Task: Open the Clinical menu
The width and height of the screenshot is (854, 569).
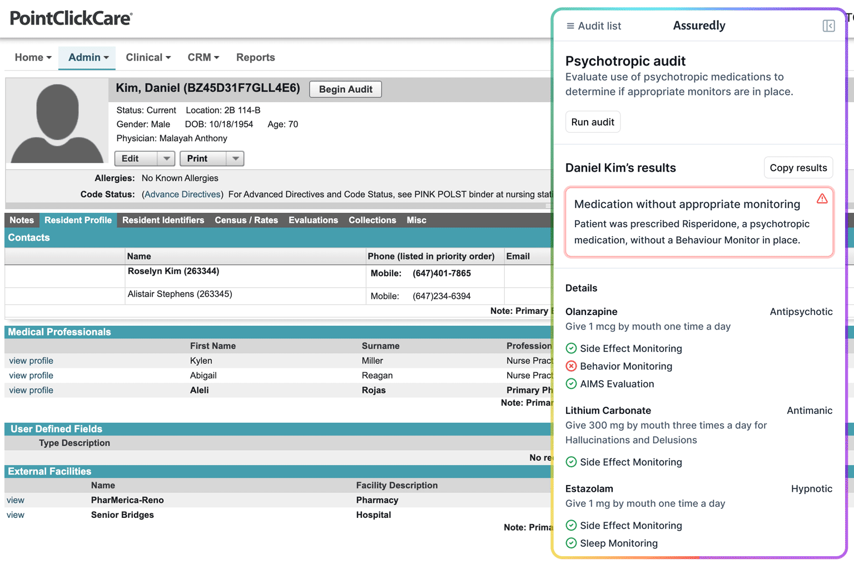Action: click(x=148, y=58)
